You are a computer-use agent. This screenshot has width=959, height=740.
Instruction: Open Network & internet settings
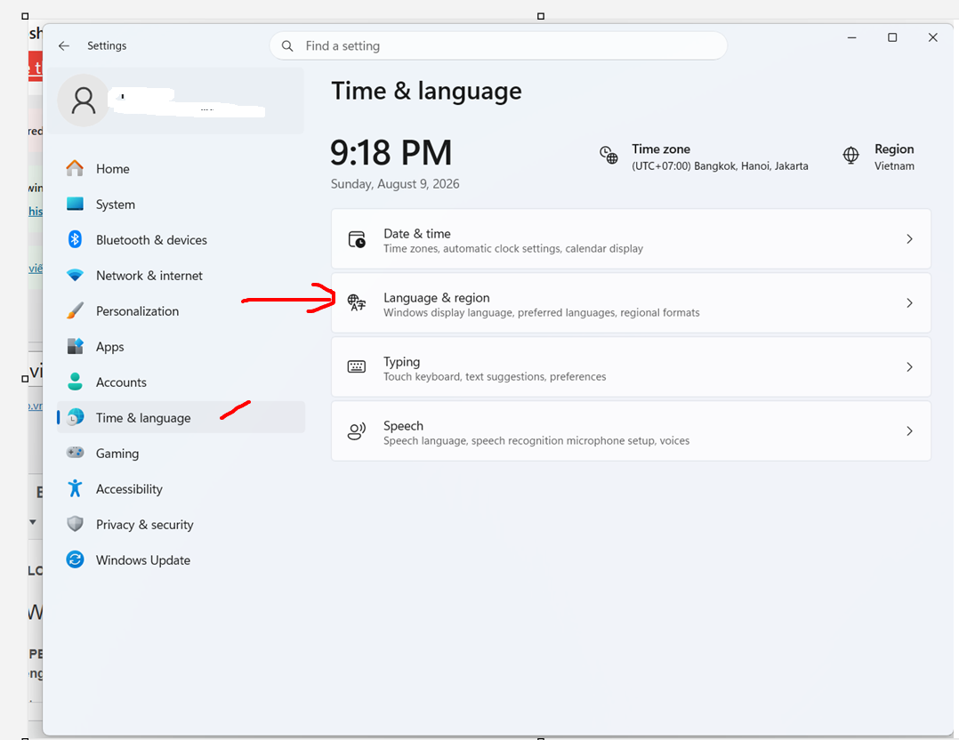point(181,275)
